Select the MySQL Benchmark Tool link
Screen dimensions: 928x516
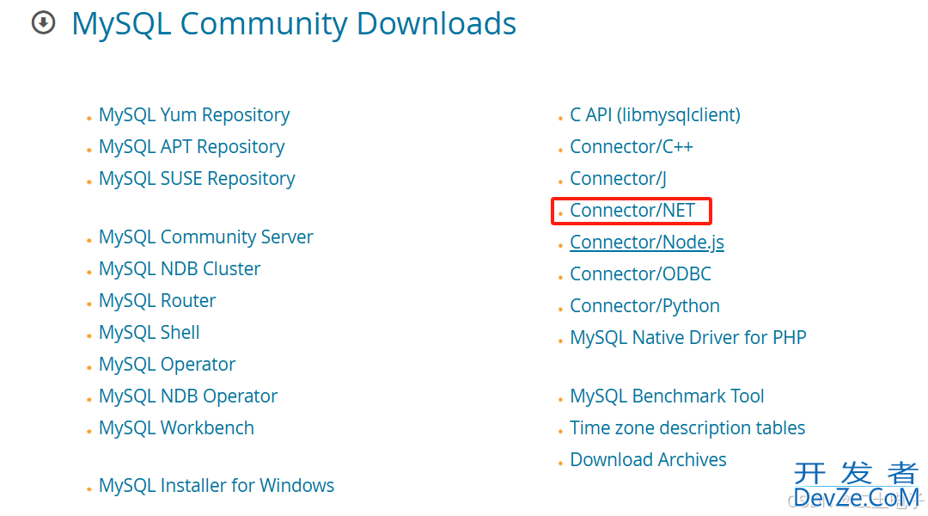pos(667,396)
